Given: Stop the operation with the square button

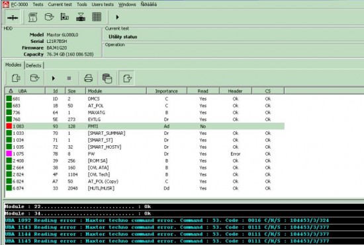Looking at the screenshot, I should coord(69,79).
